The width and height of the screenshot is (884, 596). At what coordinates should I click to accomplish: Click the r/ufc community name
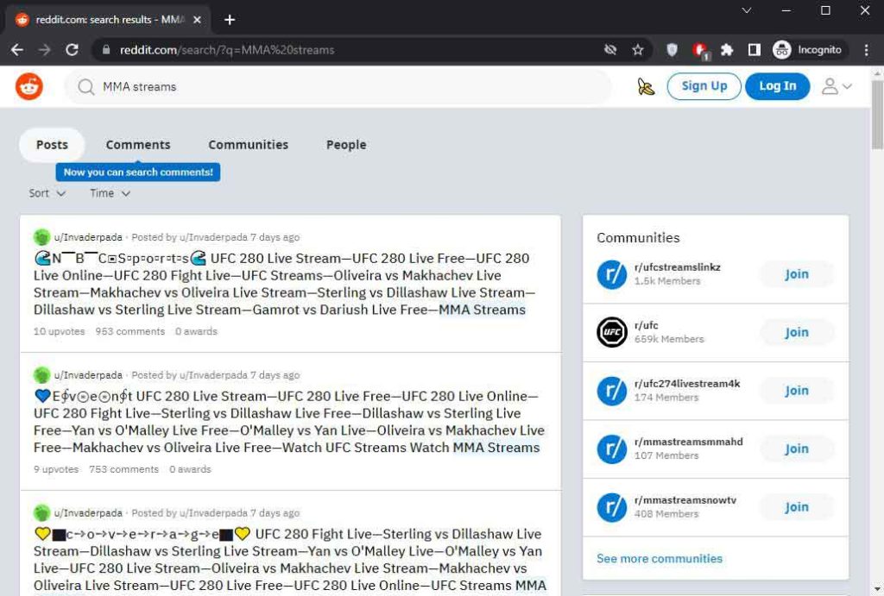[646, 325]
